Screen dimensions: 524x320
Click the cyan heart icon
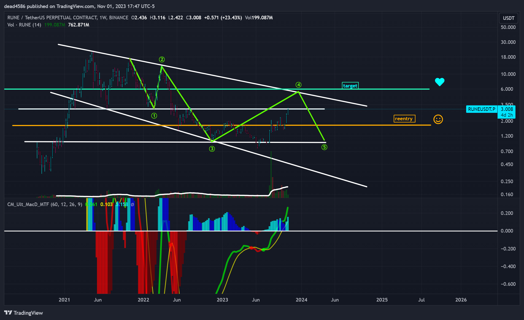pyautogui.click(x=440, y=82)
